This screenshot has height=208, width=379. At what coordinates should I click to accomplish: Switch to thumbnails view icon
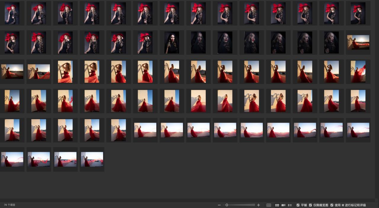[277, 205]
